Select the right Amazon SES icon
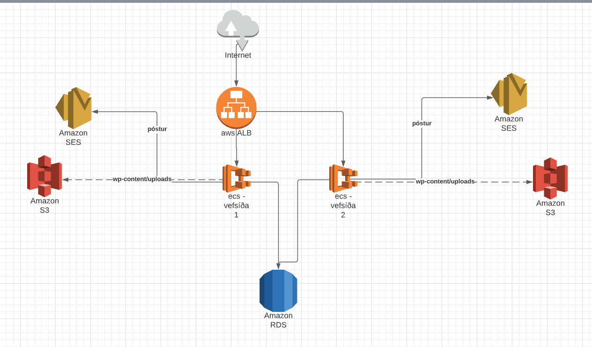 [x=509, y=94]
